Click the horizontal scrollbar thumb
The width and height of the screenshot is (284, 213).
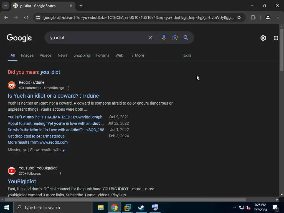click(x=125, y=199)
